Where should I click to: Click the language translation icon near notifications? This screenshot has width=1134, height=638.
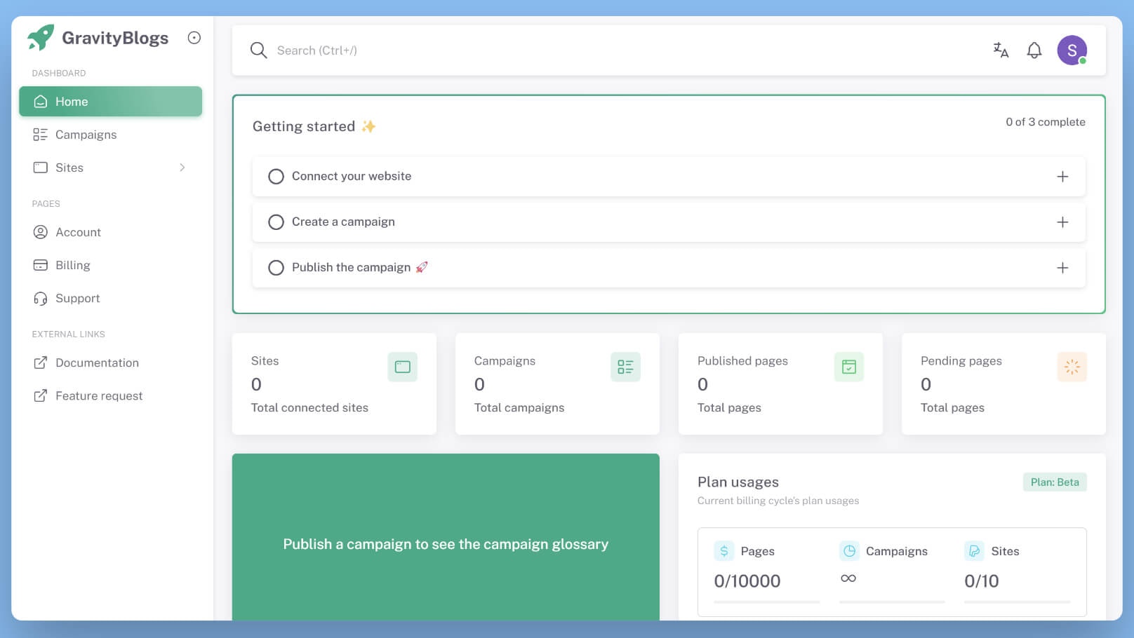pos(1000,50)
